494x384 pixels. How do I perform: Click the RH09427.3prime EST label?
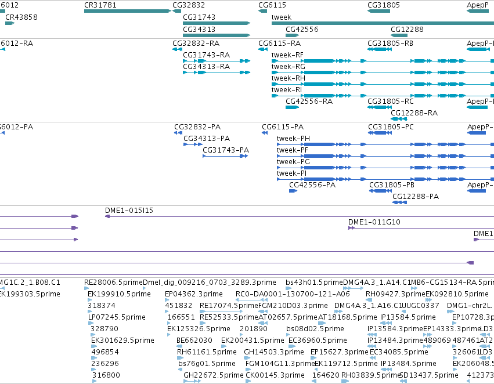395,294
